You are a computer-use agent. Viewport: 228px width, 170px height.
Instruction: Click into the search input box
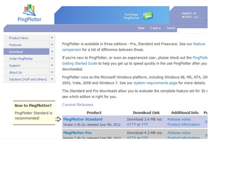192,31
